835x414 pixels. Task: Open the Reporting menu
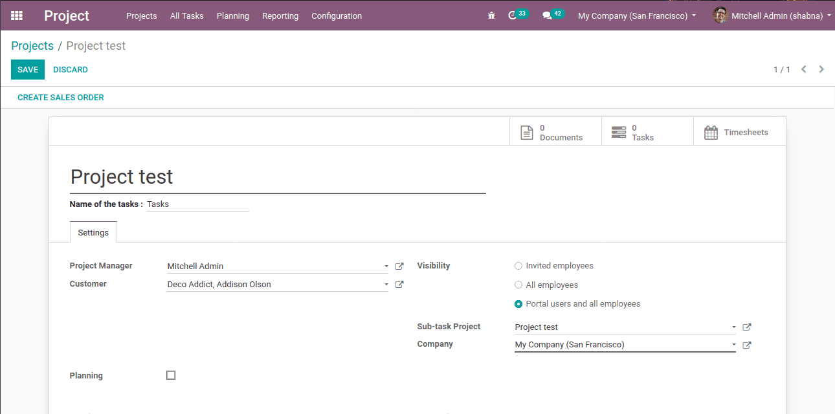point(280,16)
